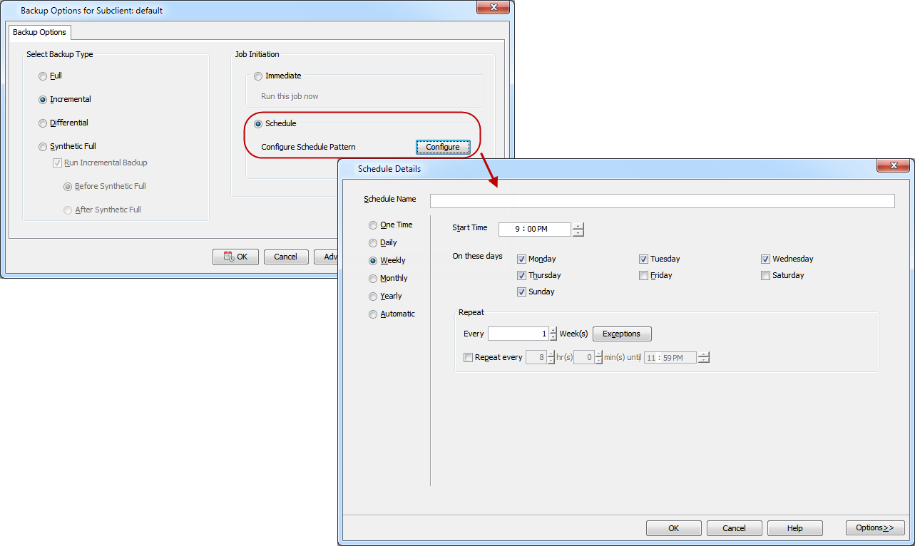Close the Backup Options dialog window
915x546 pixels.
(x=492, y=8)
